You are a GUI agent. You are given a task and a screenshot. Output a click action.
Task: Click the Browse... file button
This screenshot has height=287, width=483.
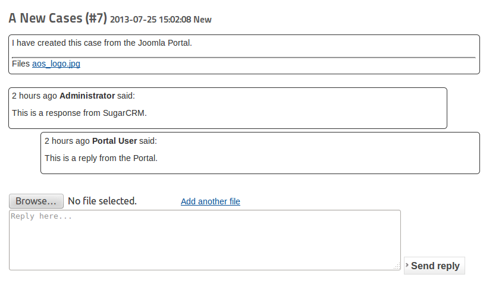click(x=36, y=201)
